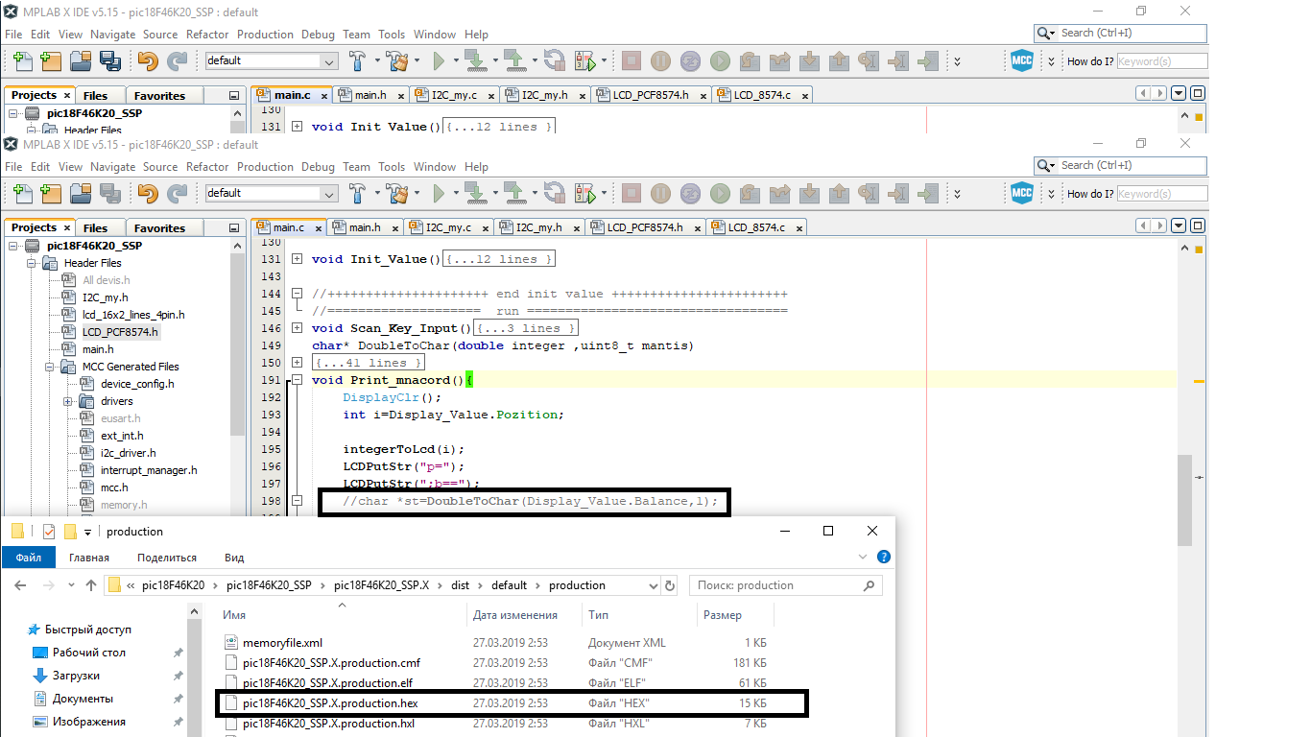Image resolution: width=1311 pixels, height=737 pixels.
Task: Click Hold in Reset icon in lower MPLAB
Action: [554, 193]
